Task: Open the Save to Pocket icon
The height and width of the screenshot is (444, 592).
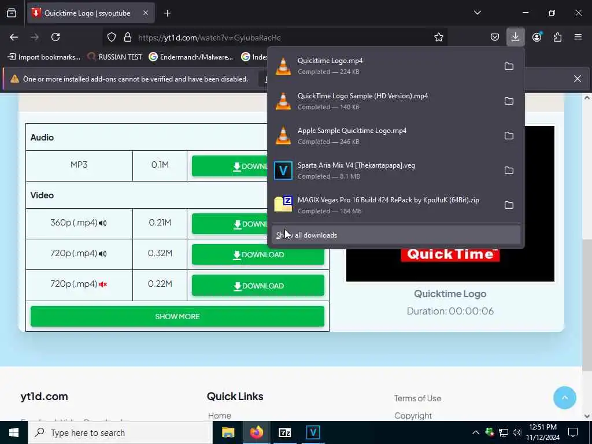Action: (x=495, y=38)
